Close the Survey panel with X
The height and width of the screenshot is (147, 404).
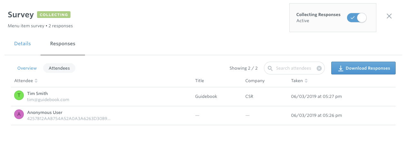389,16
